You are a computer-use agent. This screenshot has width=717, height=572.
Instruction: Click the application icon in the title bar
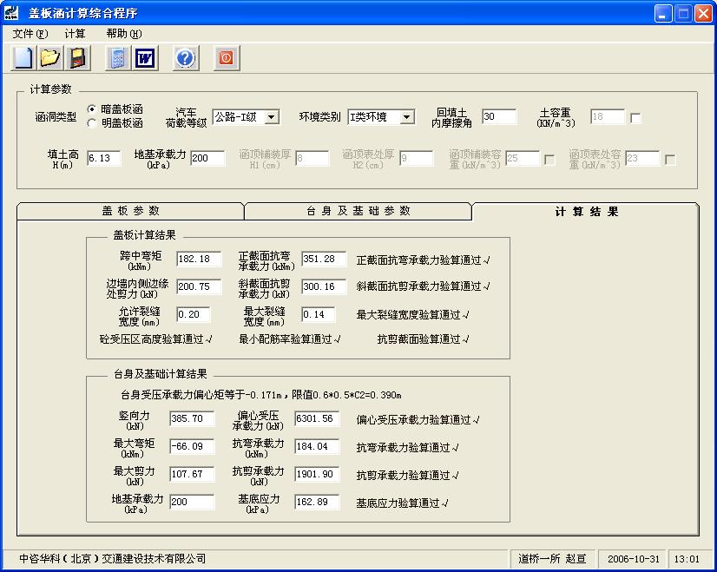(11, 13)
